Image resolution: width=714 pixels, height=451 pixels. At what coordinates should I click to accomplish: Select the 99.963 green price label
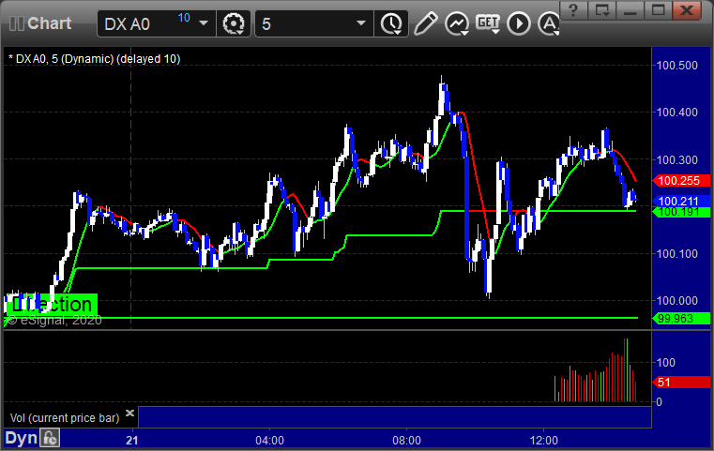[x=681, y=319]
